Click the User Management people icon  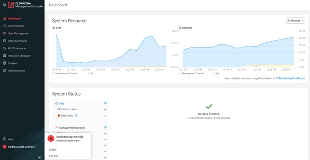click(x=4, y=33)
